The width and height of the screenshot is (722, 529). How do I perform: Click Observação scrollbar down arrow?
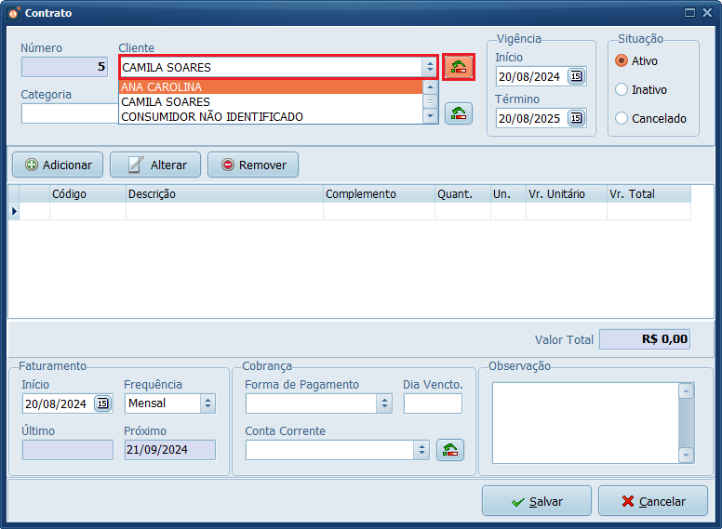686,456
